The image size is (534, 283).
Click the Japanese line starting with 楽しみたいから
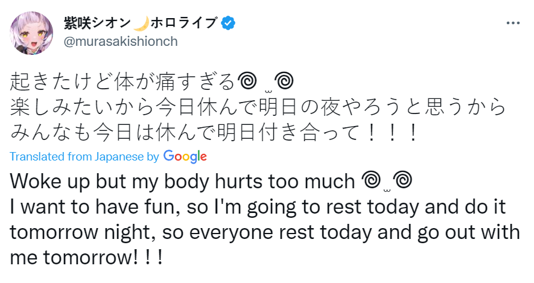click(258, 107)
